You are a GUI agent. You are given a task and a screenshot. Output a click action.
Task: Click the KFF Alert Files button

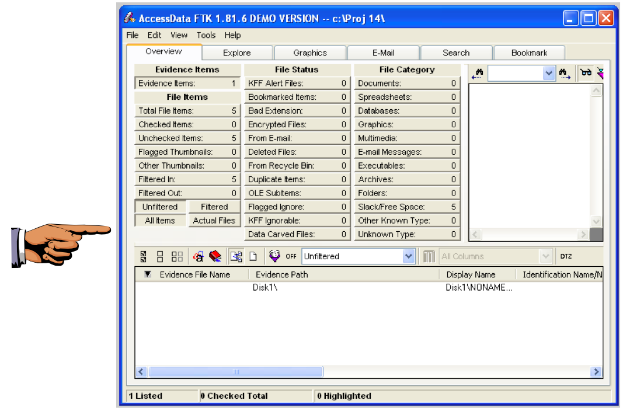pos(297,83)
